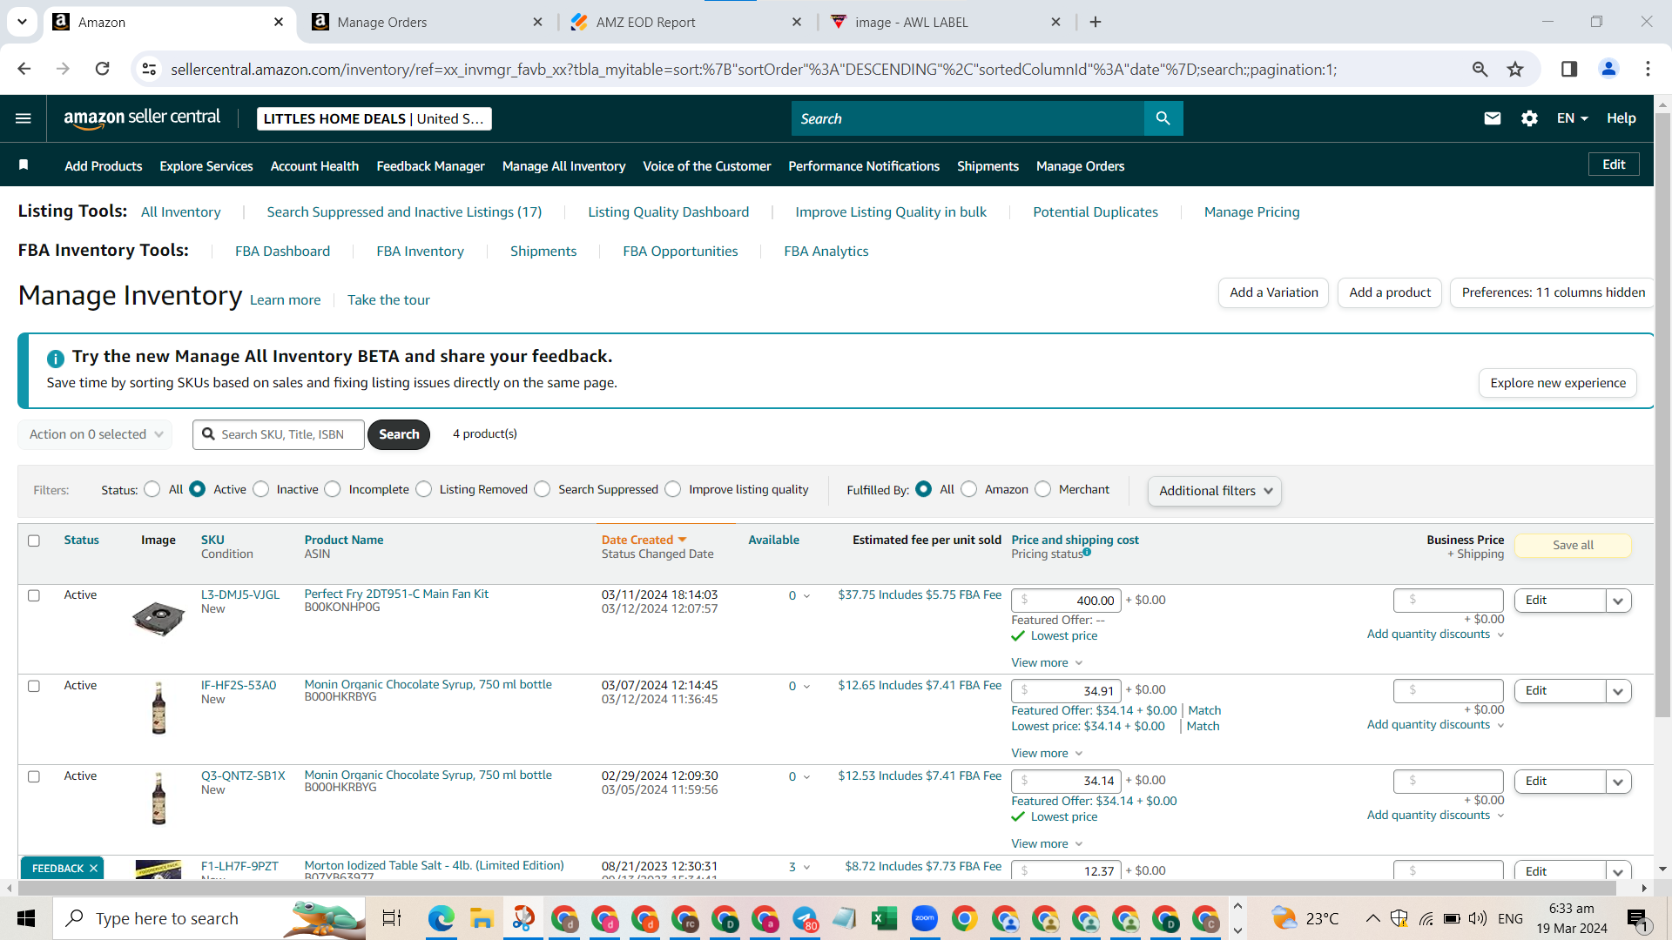This screenshot has width=1672, height=940.
Task: Select the Incomplete status filter
Action: (x=333, y=489)
